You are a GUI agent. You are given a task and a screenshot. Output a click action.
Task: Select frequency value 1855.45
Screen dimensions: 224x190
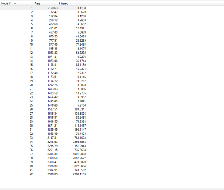click(52, 130)
